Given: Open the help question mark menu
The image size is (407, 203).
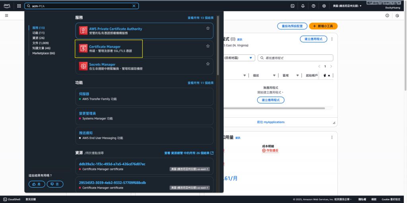Looking at the screenshot, I should (314, 6).
